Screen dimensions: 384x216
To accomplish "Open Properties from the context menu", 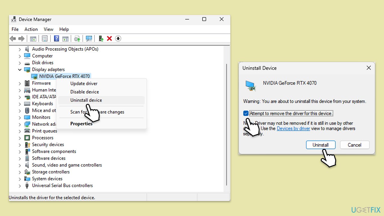I will 101,124.
